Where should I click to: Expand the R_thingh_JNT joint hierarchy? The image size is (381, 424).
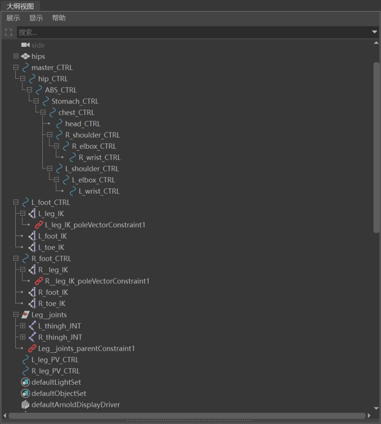[23, 337]
